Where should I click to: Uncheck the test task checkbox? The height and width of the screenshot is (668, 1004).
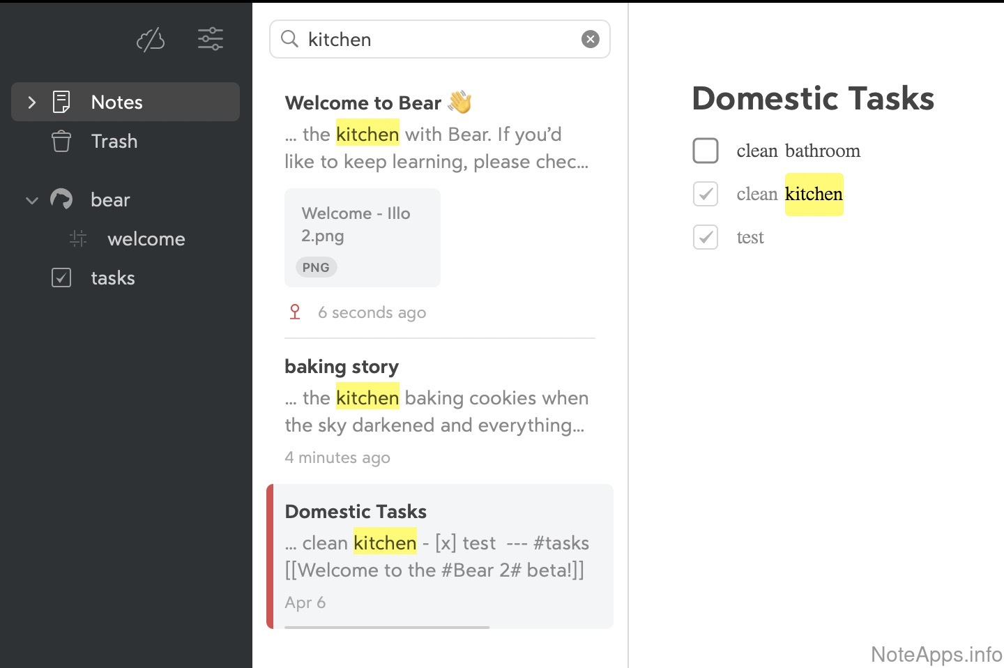(x=706, y=238)
